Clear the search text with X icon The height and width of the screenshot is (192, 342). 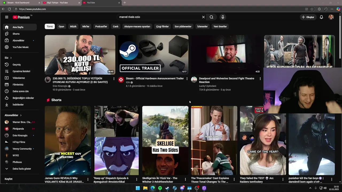pos(203,17)
